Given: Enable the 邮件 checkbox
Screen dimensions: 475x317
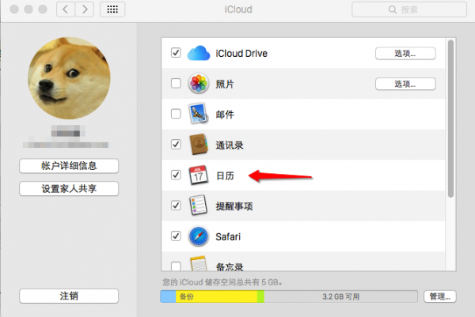Looking at the screenshot, I should pos(176,114).
